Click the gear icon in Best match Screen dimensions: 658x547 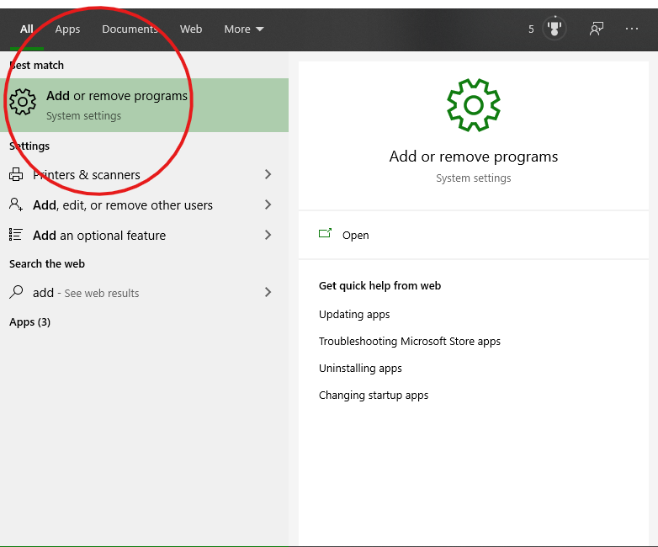pos(23,102)
